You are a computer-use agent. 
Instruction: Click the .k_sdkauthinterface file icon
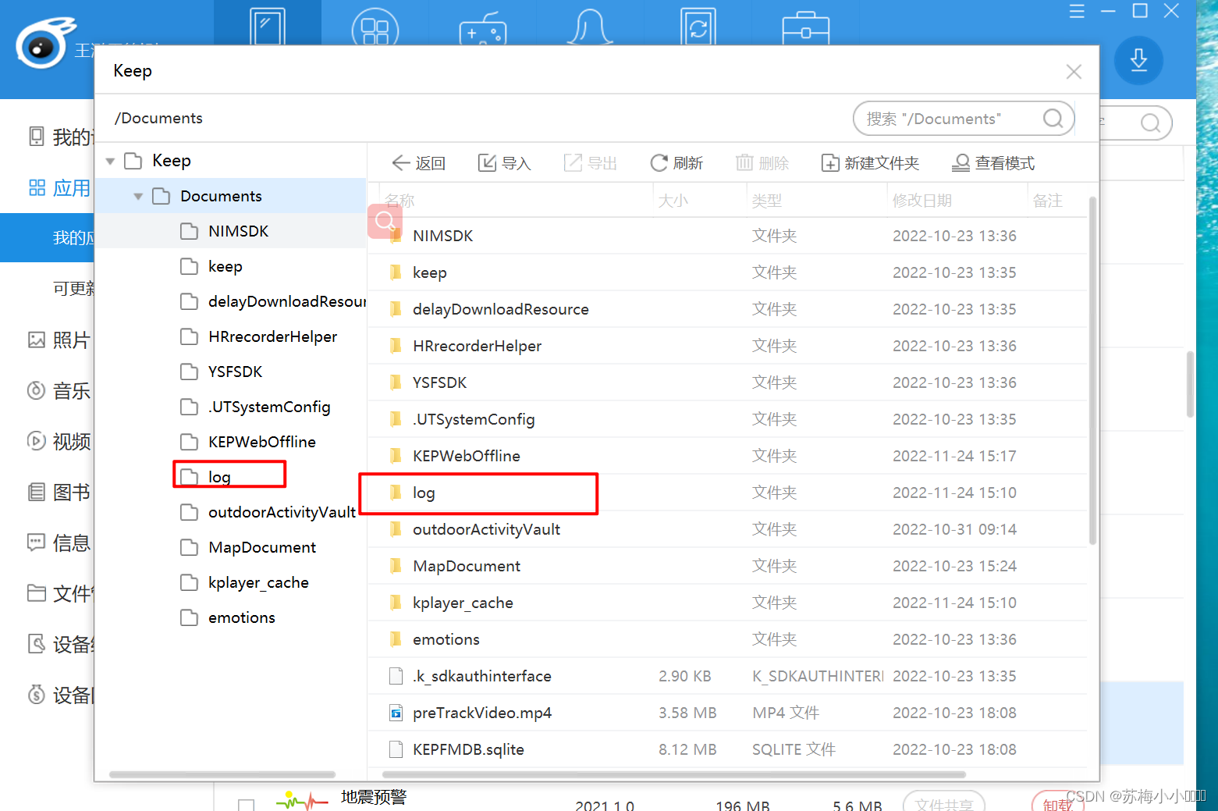pos(396,676)
